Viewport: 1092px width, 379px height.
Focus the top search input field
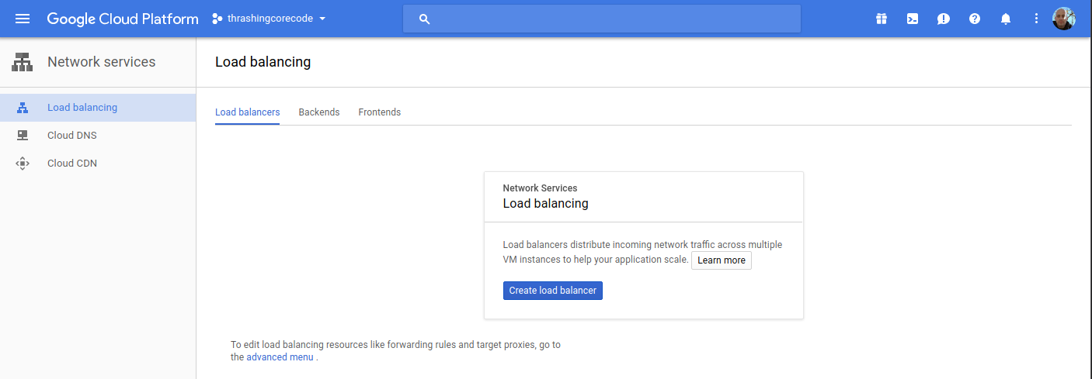click(x=601, y=19)
